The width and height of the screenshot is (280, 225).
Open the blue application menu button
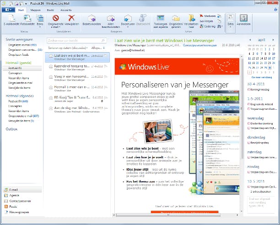tap(8, 10)
